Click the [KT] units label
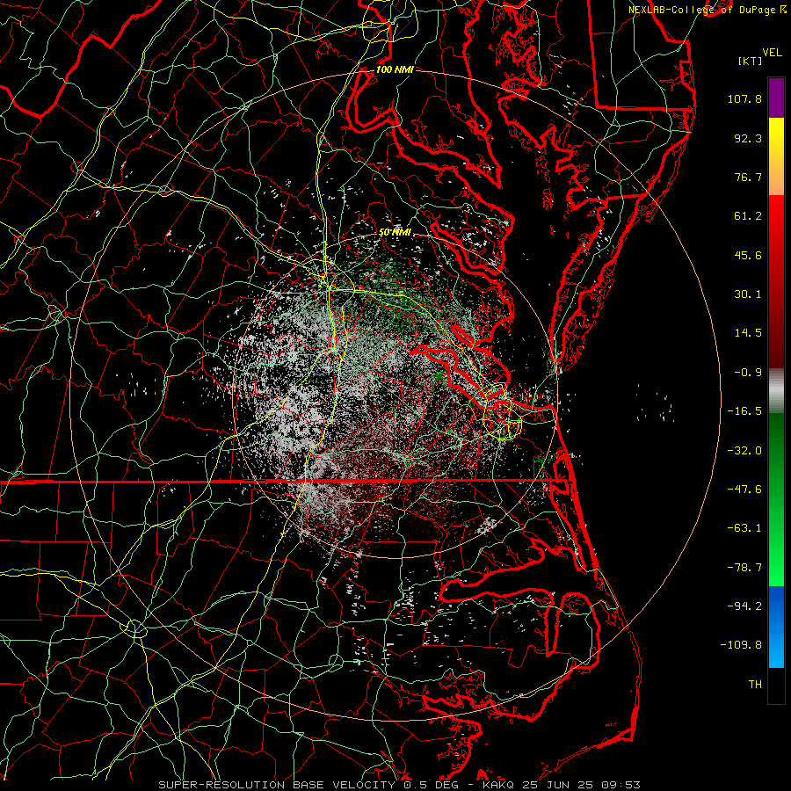Viewport: 791px width, 791px height. (x=751, y=61)
